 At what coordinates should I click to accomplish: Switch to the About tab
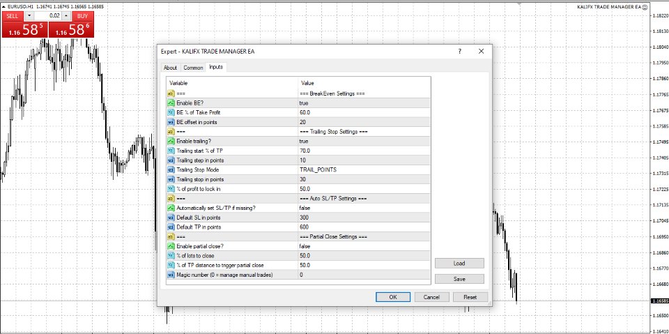(170, 68)
